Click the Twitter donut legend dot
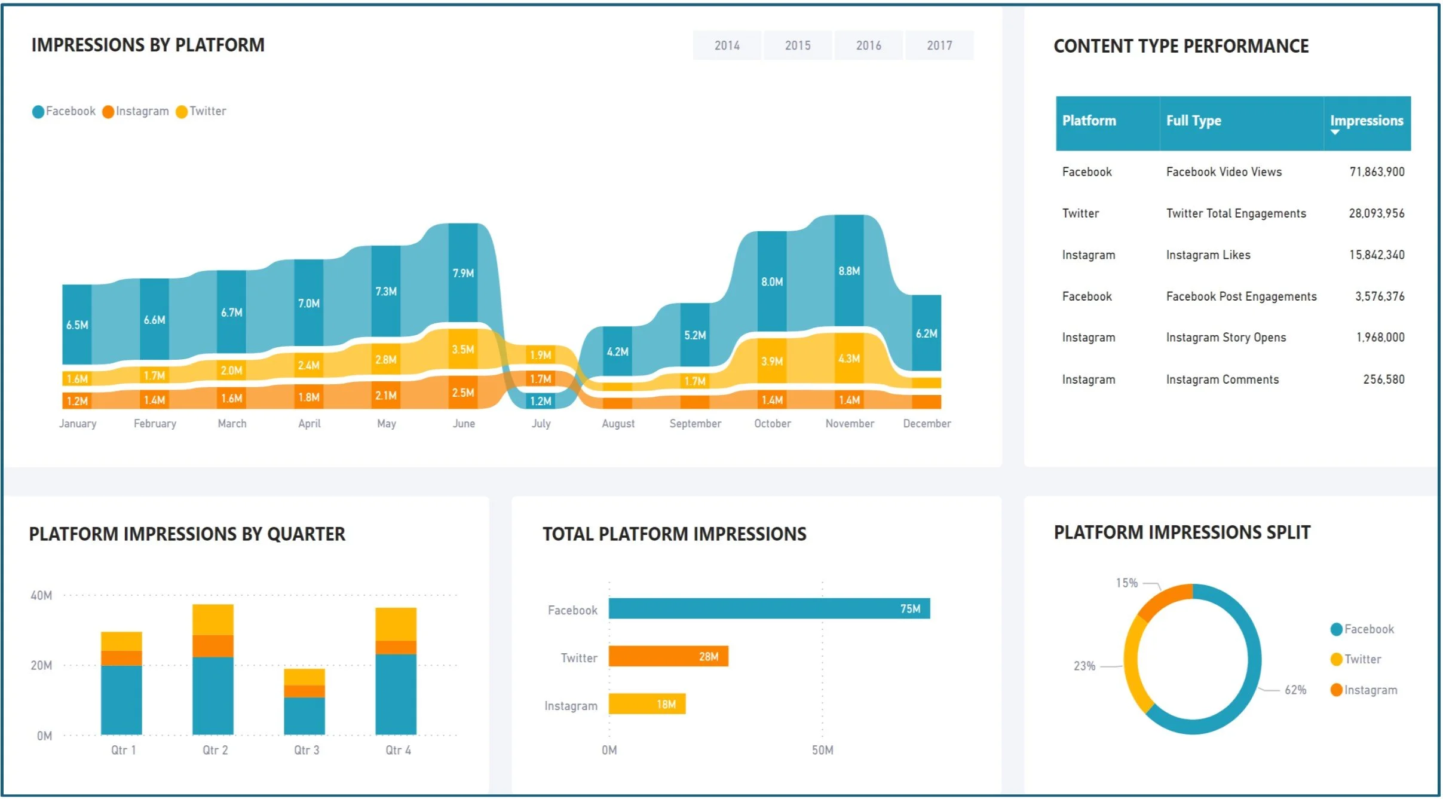Screen dimensions: 1443x799 click(x=1337, y=659)
